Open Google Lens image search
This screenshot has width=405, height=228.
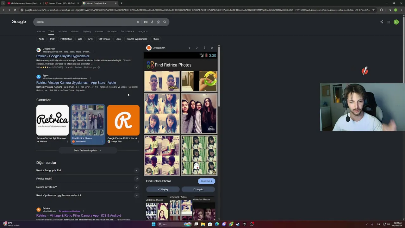(x=159, y=22)
